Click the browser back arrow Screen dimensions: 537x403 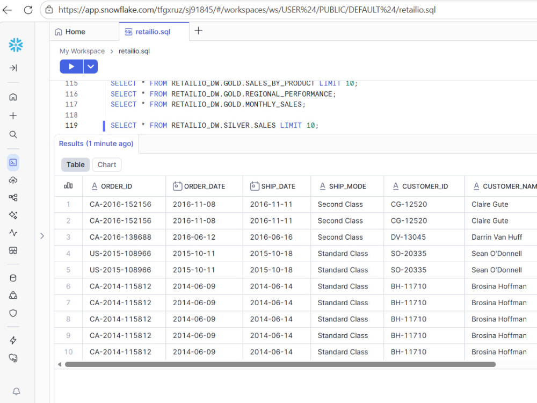[x=7, y=10]
